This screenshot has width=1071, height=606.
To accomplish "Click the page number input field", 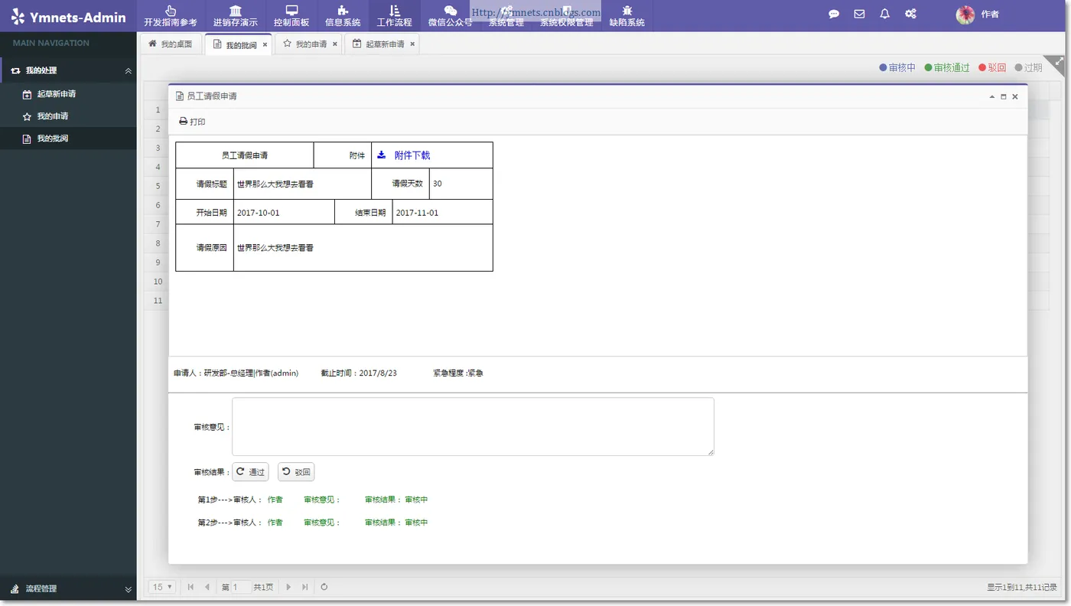I will (x=241, y=588).
